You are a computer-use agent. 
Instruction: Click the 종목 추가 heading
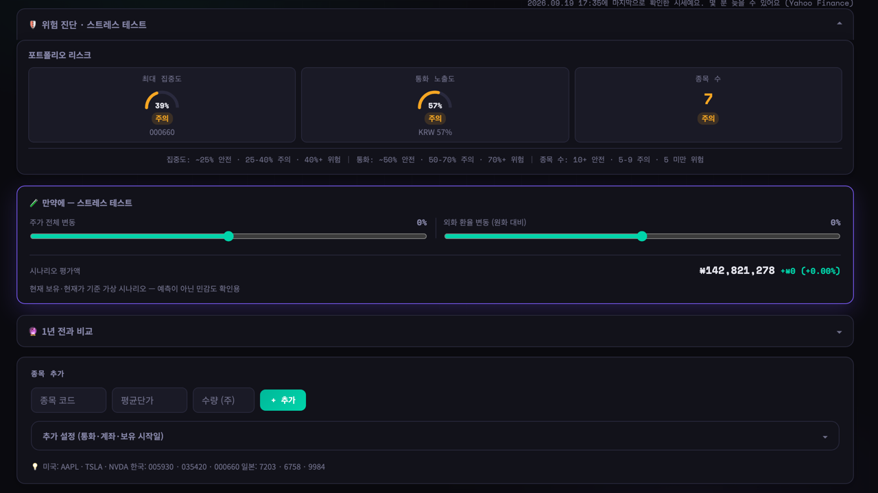tap(47, 374)
